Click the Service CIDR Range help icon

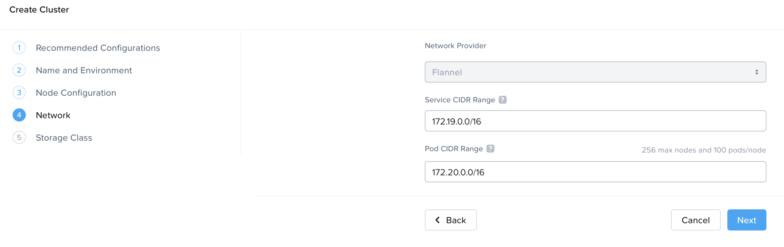503,100
